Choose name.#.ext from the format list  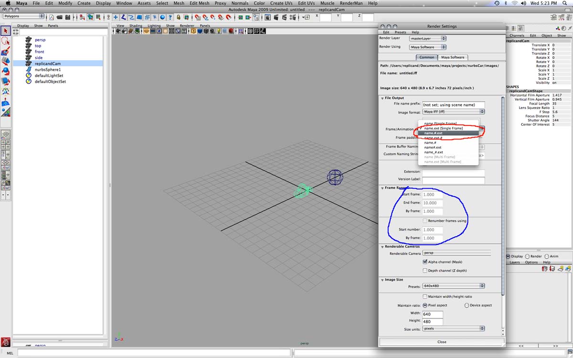click(434, 133)
